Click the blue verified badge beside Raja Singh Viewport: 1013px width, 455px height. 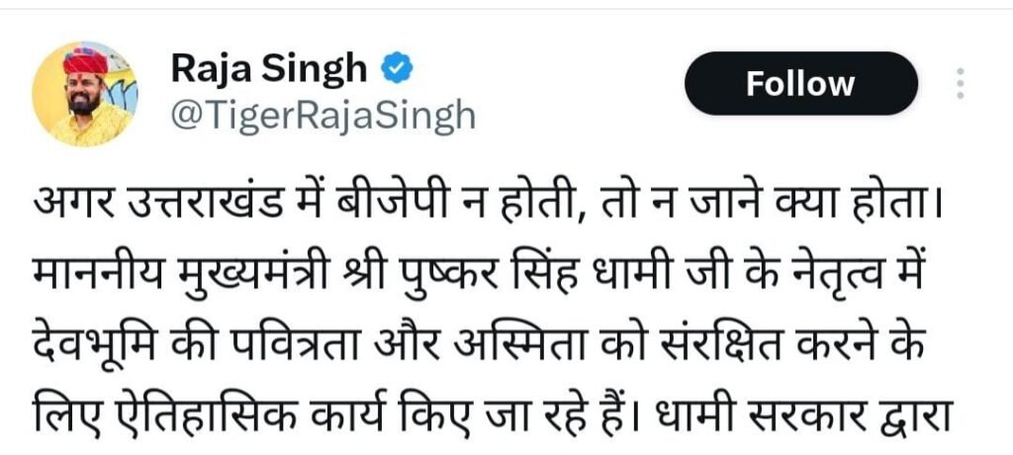pos(396,68)
